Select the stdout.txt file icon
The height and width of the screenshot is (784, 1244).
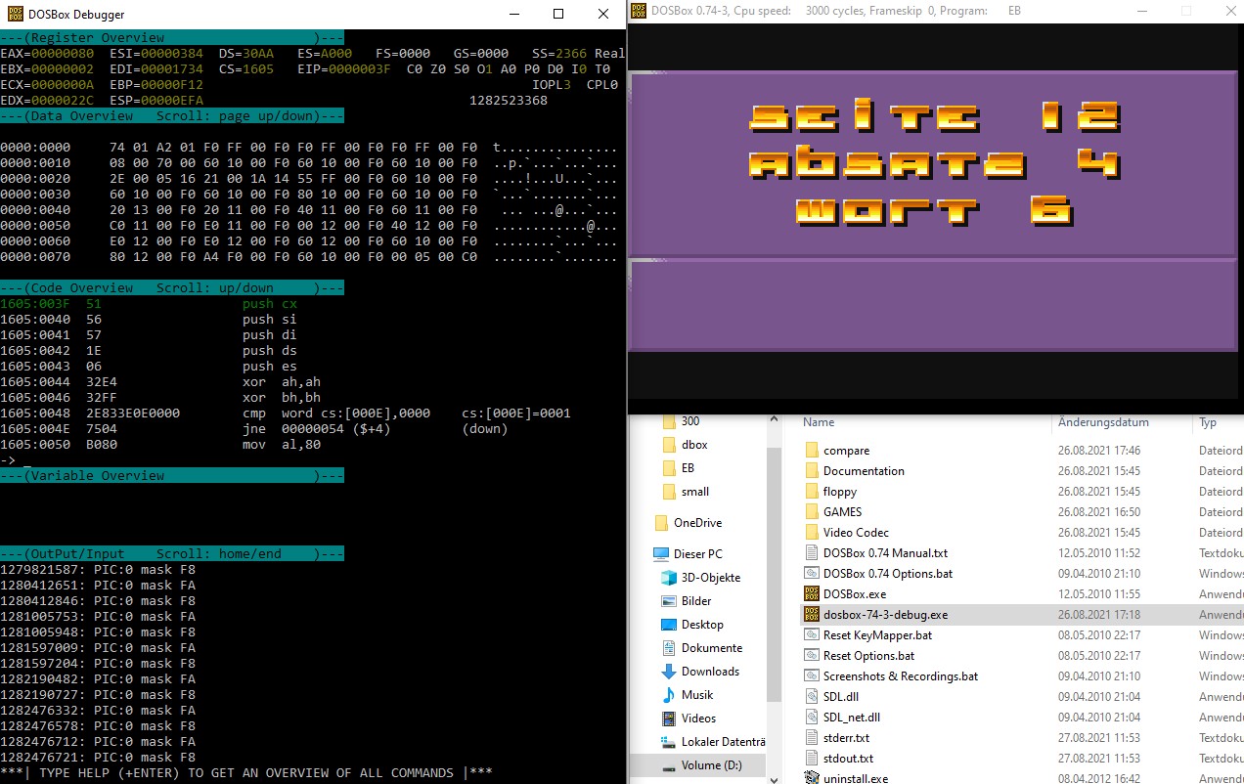coord(811,759)
